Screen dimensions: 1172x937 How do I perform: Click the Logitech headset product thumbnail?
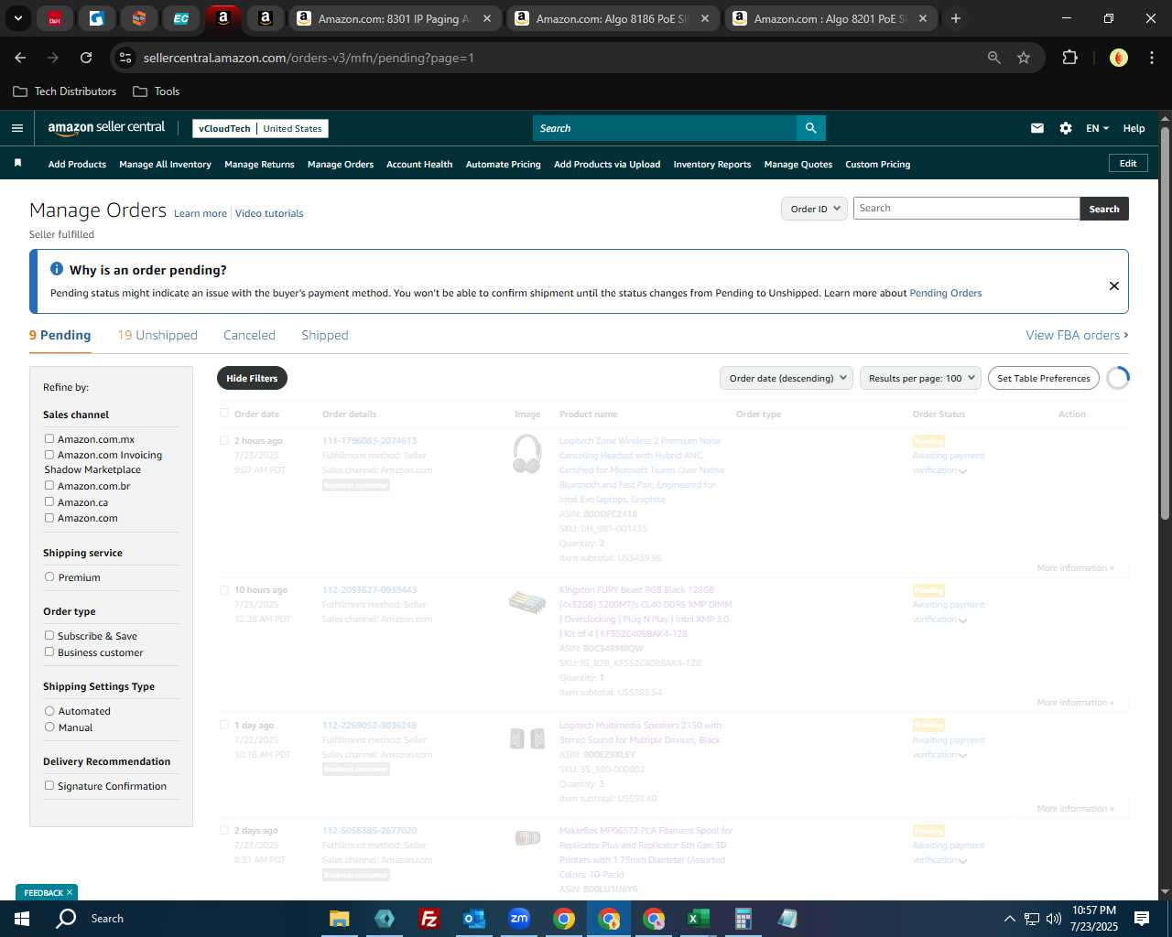(526, 454)
